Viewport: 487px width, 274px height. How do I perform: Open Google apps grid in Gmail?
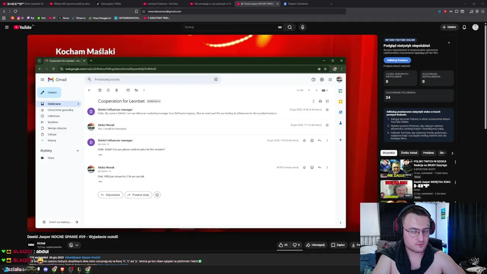pos(330,80)
